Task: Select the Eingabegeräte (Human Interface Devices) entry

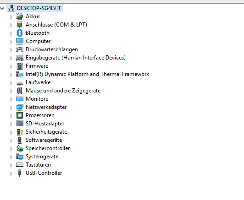Action: pos(76,58)
